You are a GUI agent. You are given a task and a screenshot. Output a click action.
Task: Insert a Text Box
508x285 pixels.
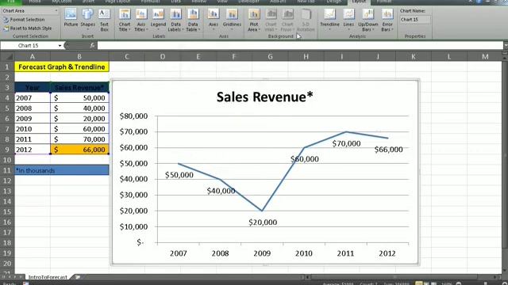(x=104, y=20)
